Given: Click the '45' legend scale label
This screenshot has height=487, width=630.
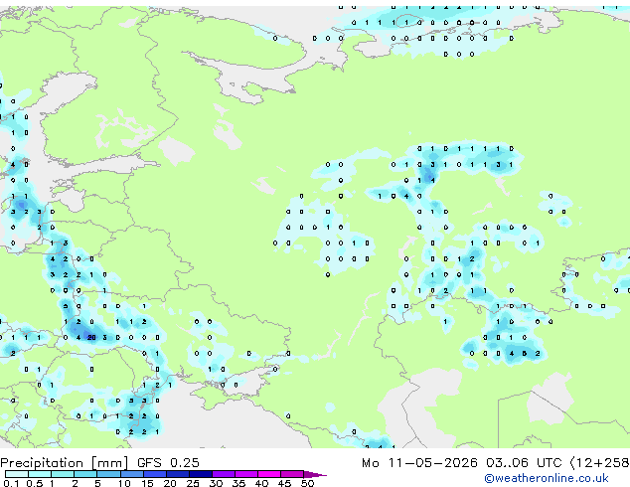Looking at the screenshot, I should point(284,483).
